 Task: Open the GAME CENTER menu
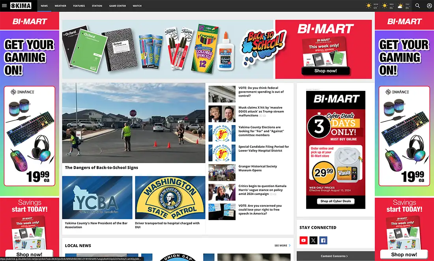[117, 6]
